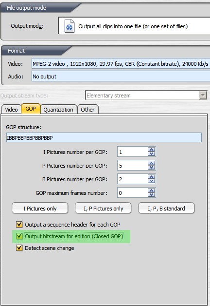Viewport: 210px width, 306px height.
Task: Disable Detect scene change checkbox
Action: [19, 248]
